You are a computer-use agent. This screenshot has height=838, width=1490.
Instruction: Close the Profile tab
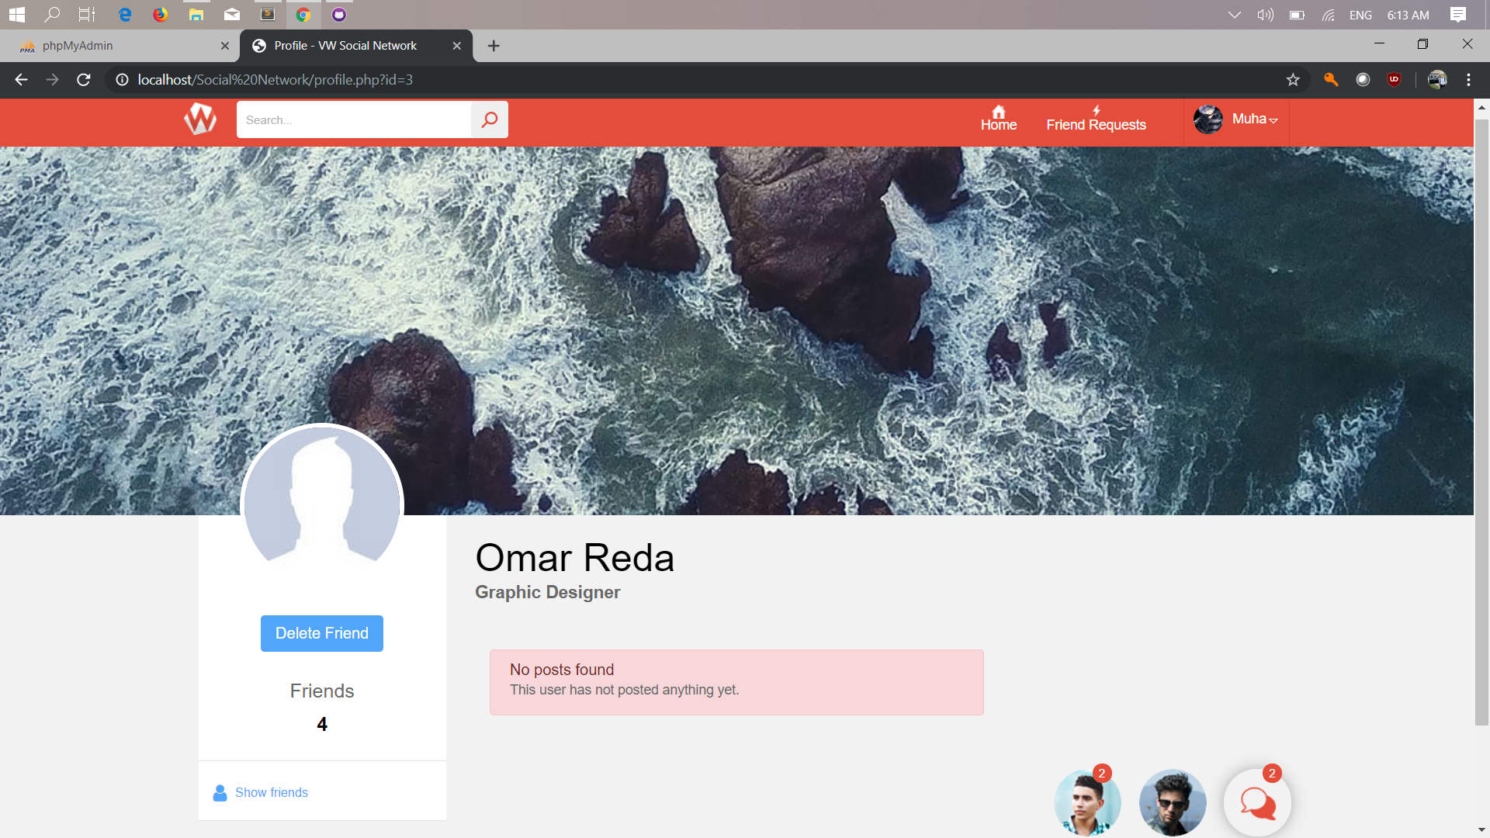point(457,46)
